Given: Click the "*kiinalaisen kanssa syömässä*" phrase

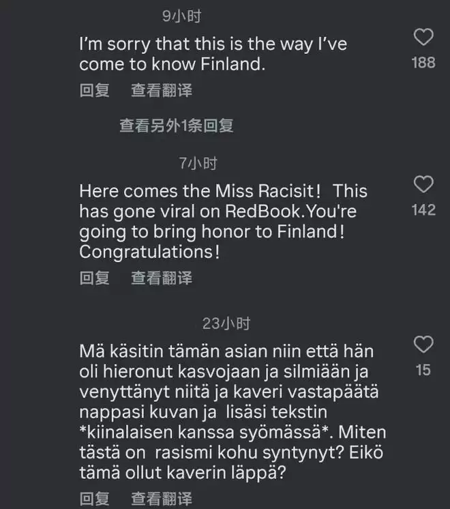Looking at the screenshot, I should 206,432.
